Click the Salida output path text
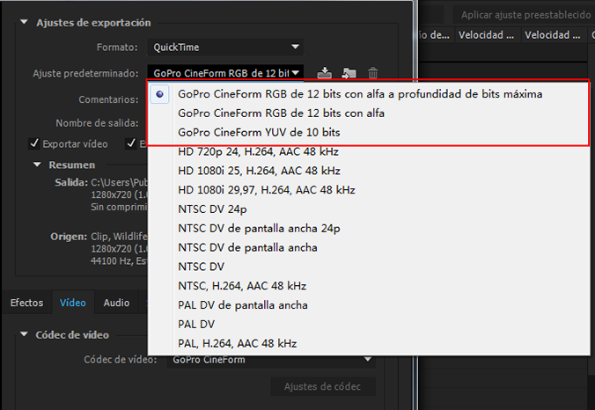The image size is (595, 410). (x=119, y=182)
